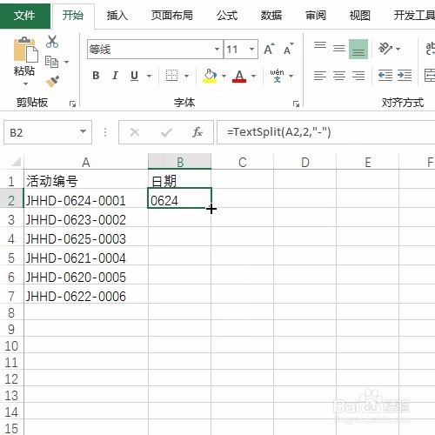Viewport: 435px width, 435px height.
Task: Open the font name dropdown 等线
Action: pos(217,49)
